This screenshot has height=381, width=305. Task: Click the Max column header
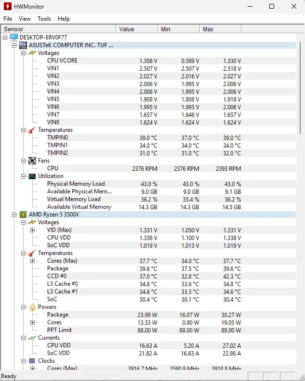pyautogui.click(x=220, y=29)
